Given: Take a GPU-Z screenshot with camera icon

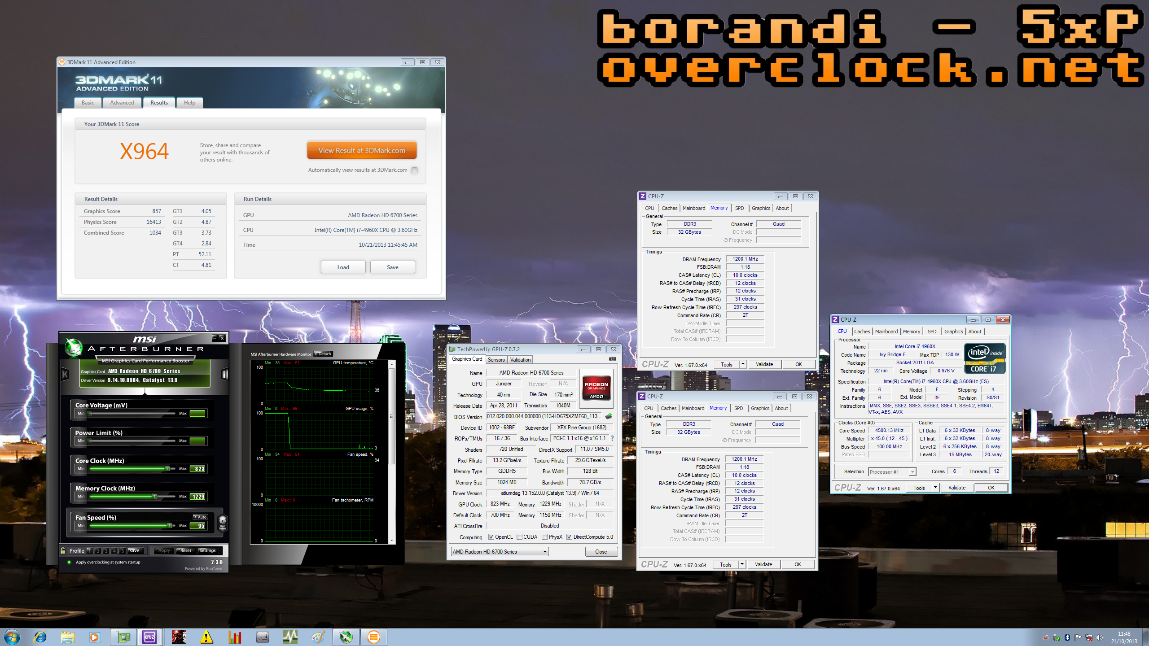Looking at the screenshot, I should pyautogui.click(x=612, y=359).
